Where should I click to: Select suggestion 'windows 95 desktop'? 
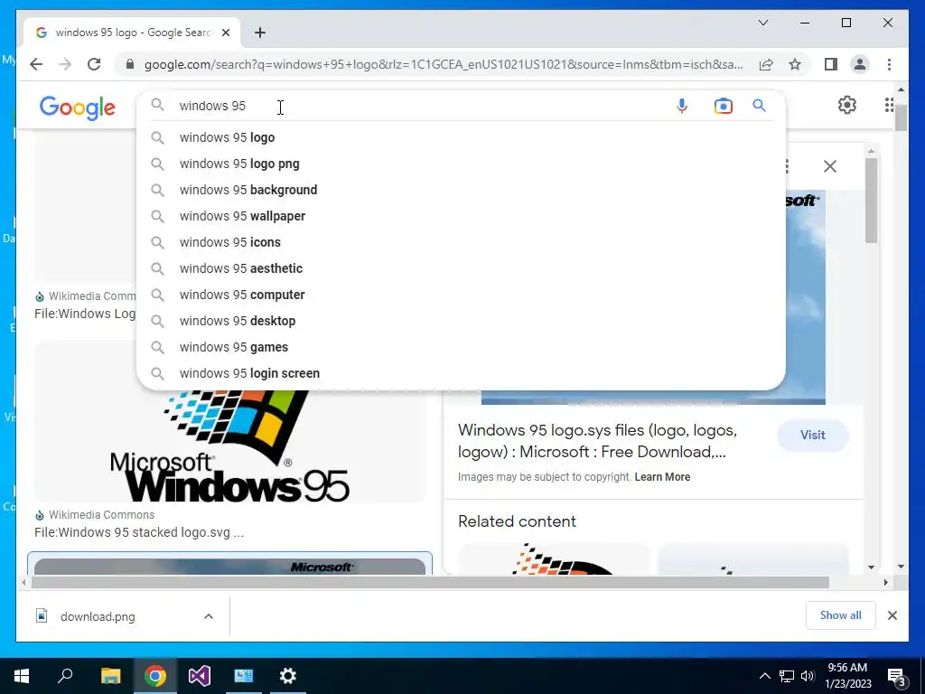(461, 321)
